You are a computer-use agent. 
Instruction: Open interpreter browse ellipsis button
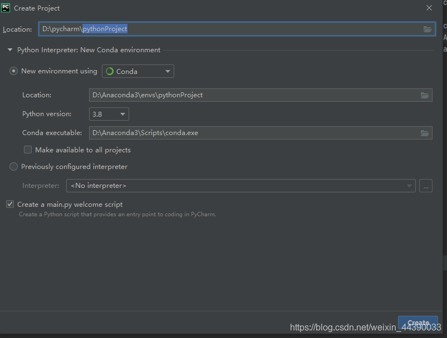tap(426, 186)
